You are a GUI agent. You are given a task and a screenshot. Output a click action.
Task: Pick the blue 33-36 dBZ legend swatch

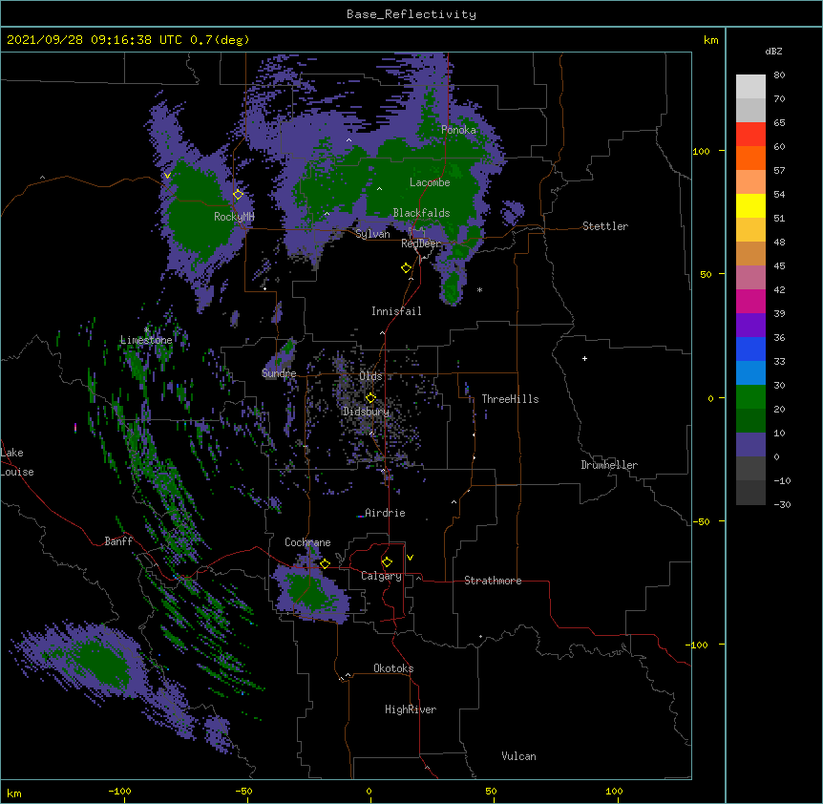coord(750,349)
